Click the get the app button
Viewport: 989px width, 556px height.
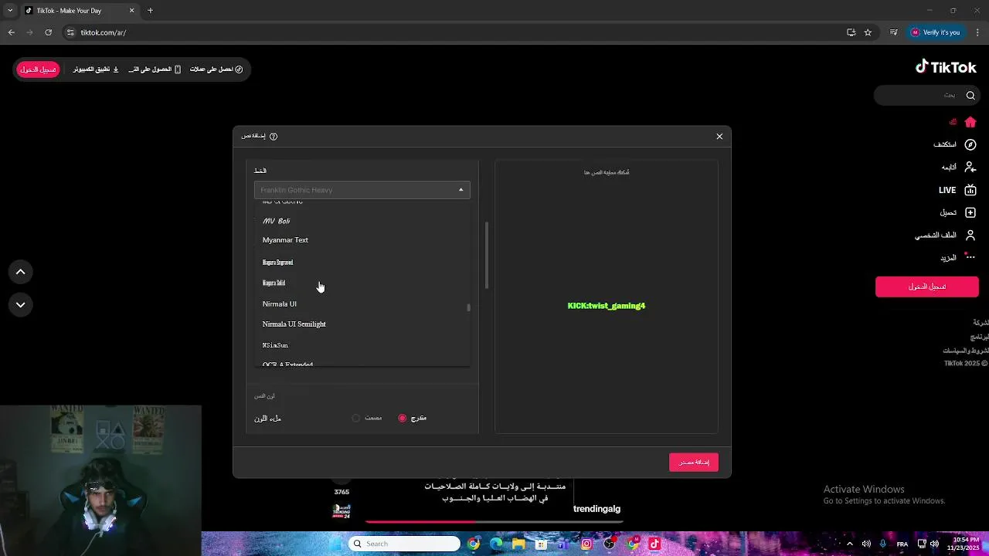(155, 69)
